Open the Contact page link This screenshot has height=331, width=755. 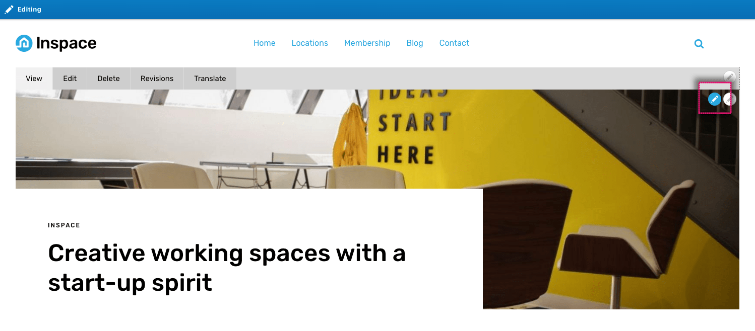tap(454, 43)
